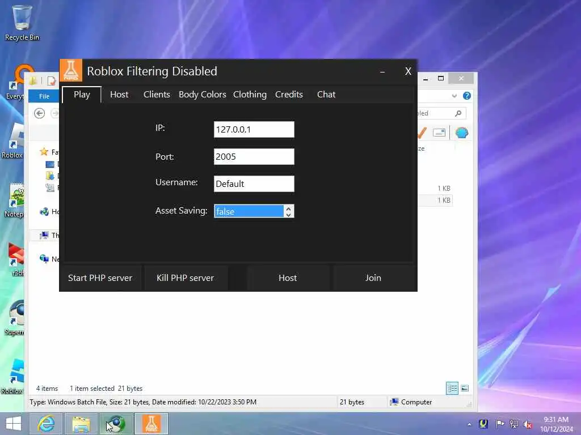
Task: Open Recycle Bin desktop icon
Action: [22, 22]
